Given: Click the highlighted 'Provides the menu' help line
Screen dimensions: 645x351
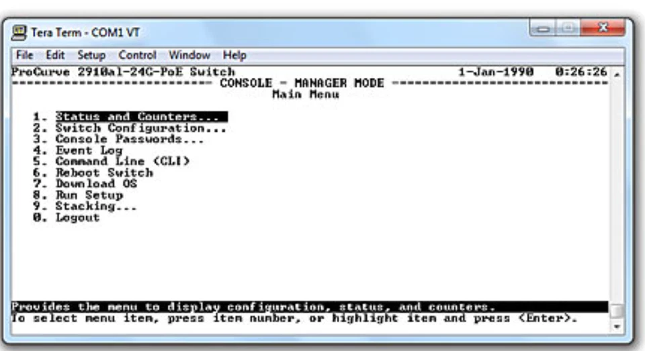Looking at the screenshot, I should pos(310,307).
